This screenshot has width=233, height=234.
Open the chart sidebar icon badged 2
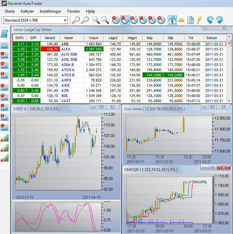(x=4, y=65)
